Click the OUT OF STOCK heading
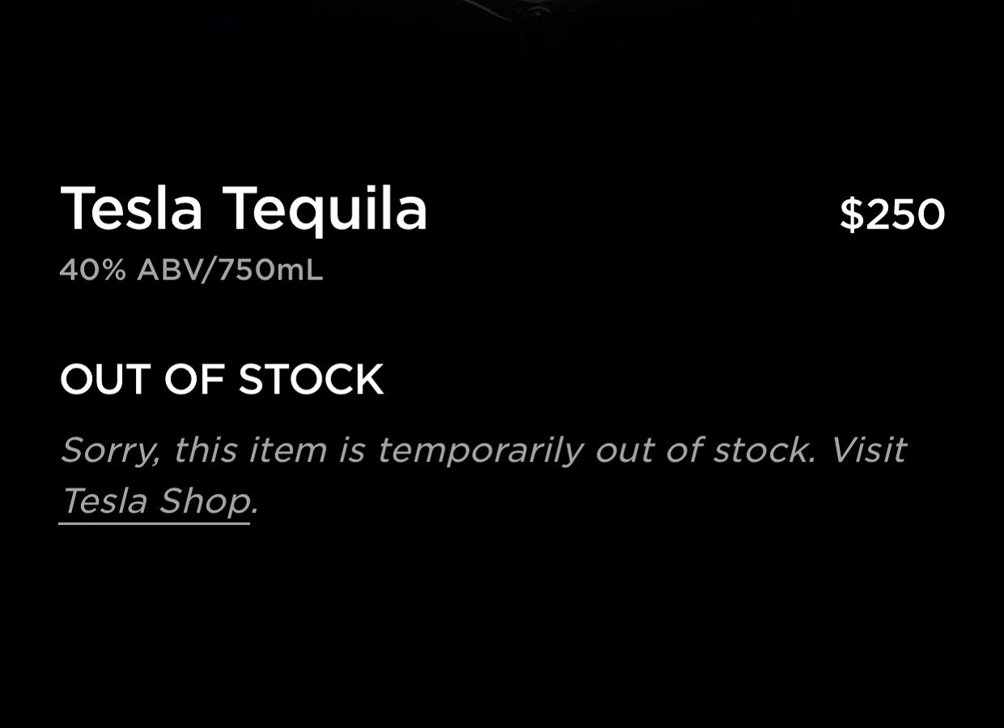1004x728 pixels. pyautogui.click(x=222, y=380)
